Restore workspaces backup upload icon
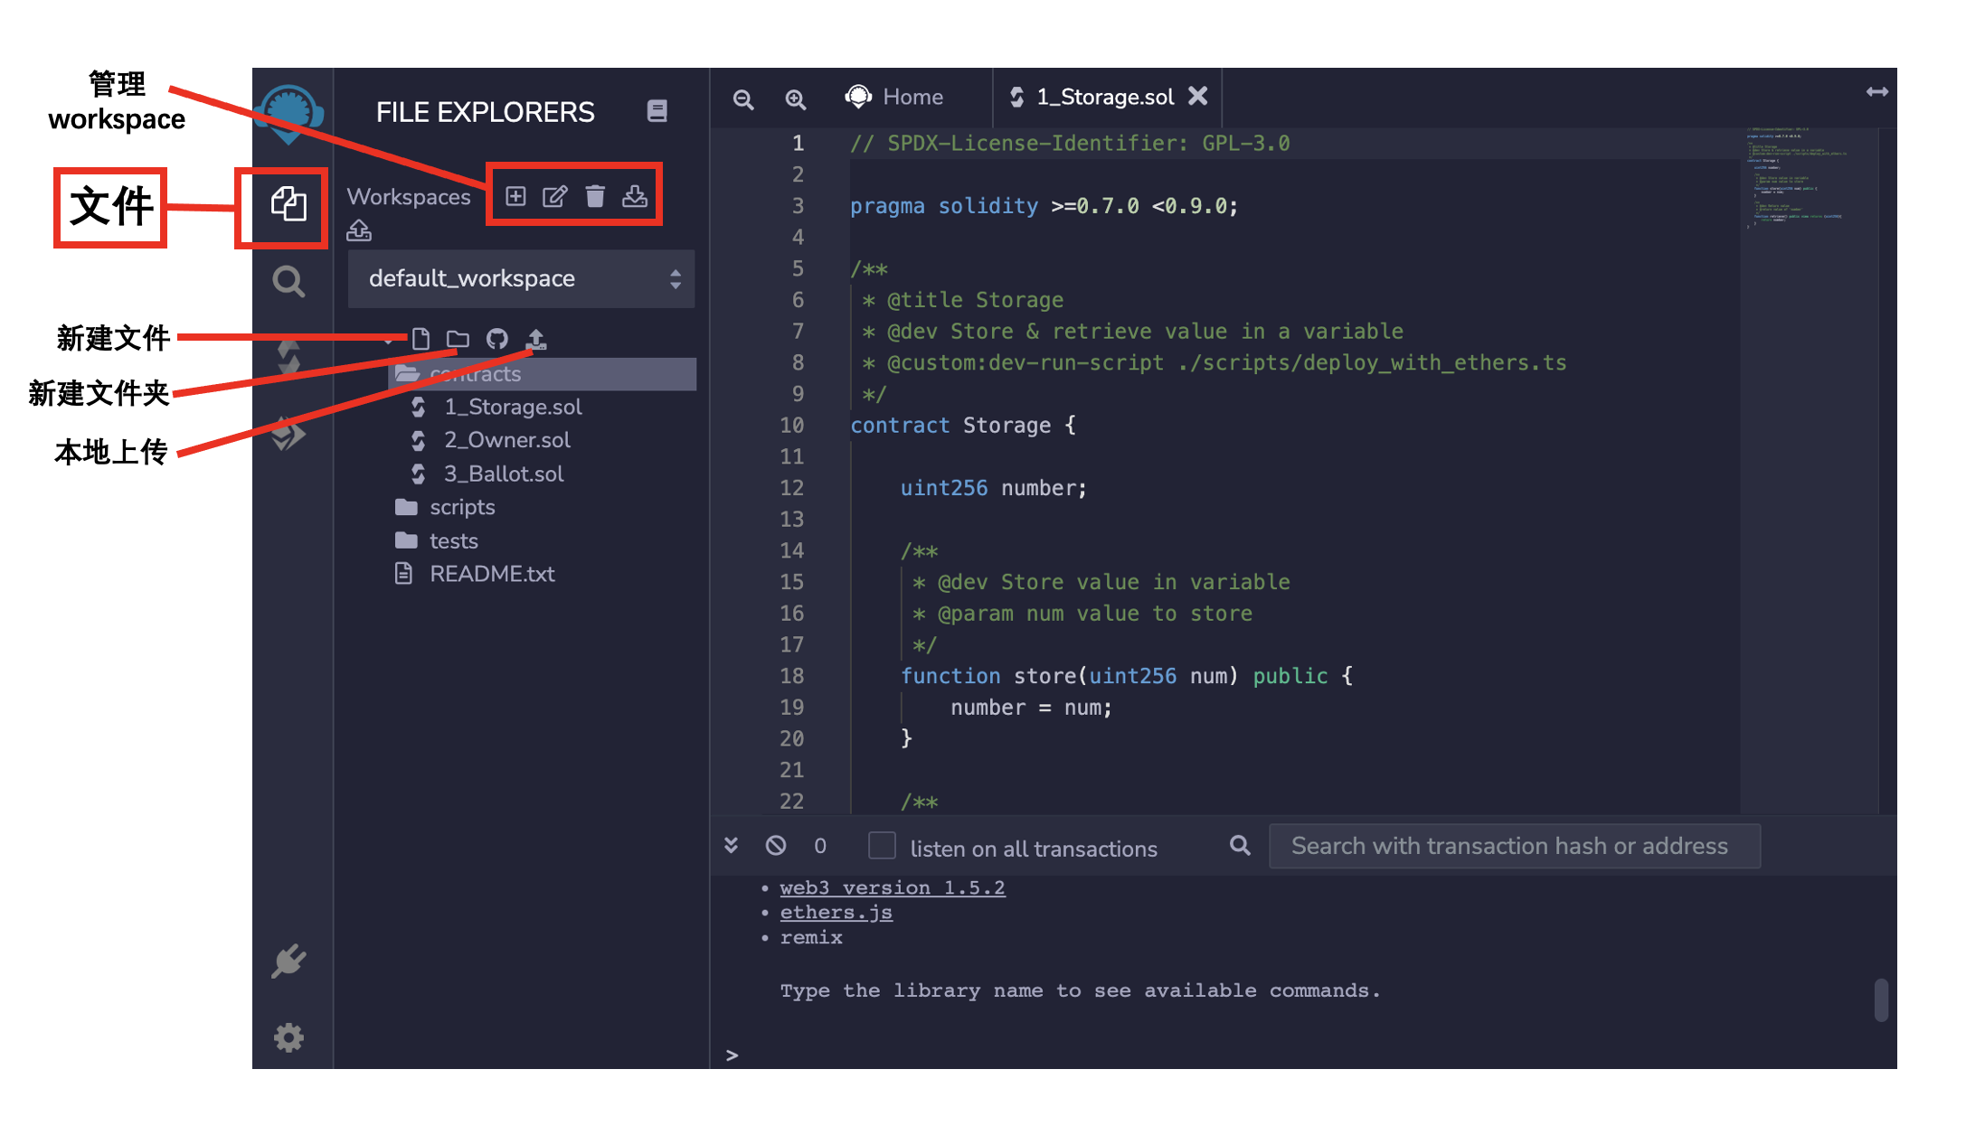Image resolution: width=1966 pixels, height=1135 pixels. (x=359, y=230)
